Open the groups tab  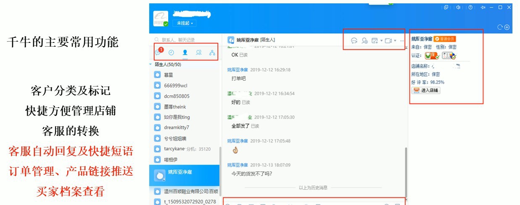click(198, 53)
